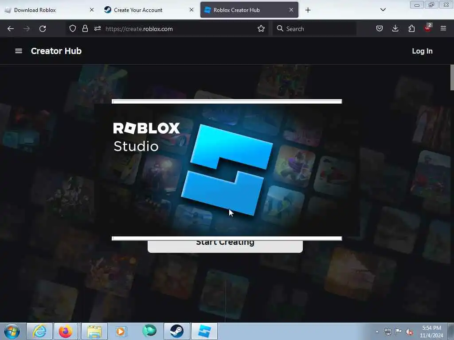Viewport: 454px width, 340px height.
Task: Bookmark this page with the star
Action: [x=261, y=29]
